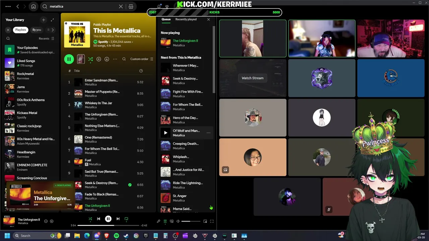Clear the library filter chips
This screenshot has height=241, width=429.
pos(8,30)
